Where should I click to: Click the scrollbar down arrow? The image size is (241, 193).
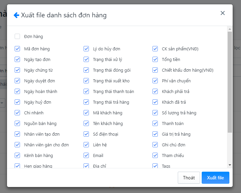[x=230, y=165]
